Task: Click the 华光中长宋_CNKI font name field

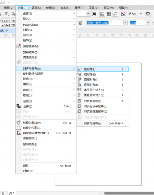Action: point(105,23)
